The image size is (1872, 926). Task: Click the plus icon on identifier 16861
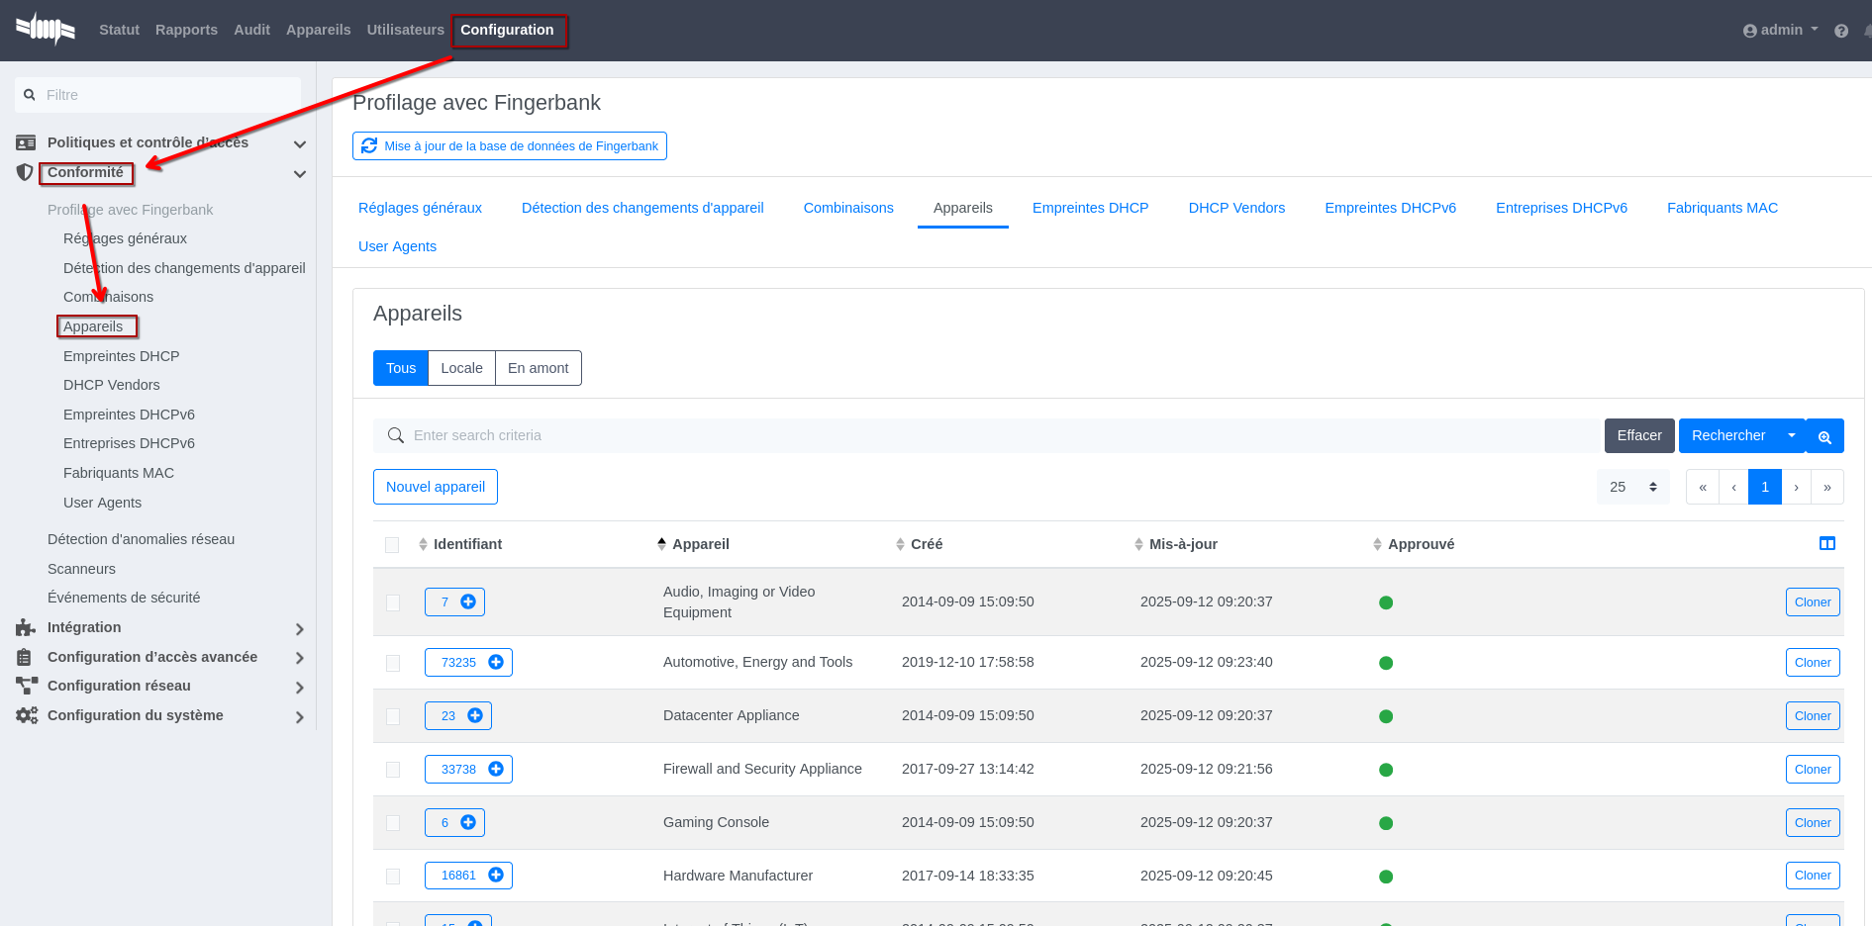pyautogui.click(x=496, y=875)
